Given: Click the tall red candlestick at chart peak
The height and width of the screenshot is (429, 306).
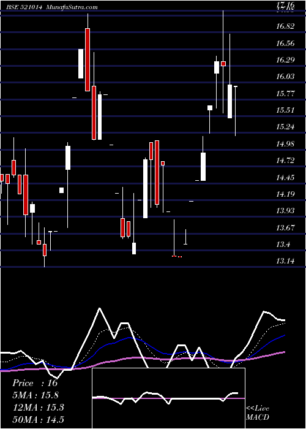Looking at the screenshot, I should 88,59.
